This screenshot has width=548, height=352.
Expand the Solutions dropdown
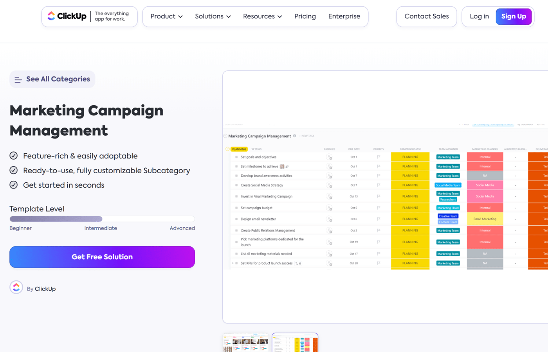[x=213, y=16]
